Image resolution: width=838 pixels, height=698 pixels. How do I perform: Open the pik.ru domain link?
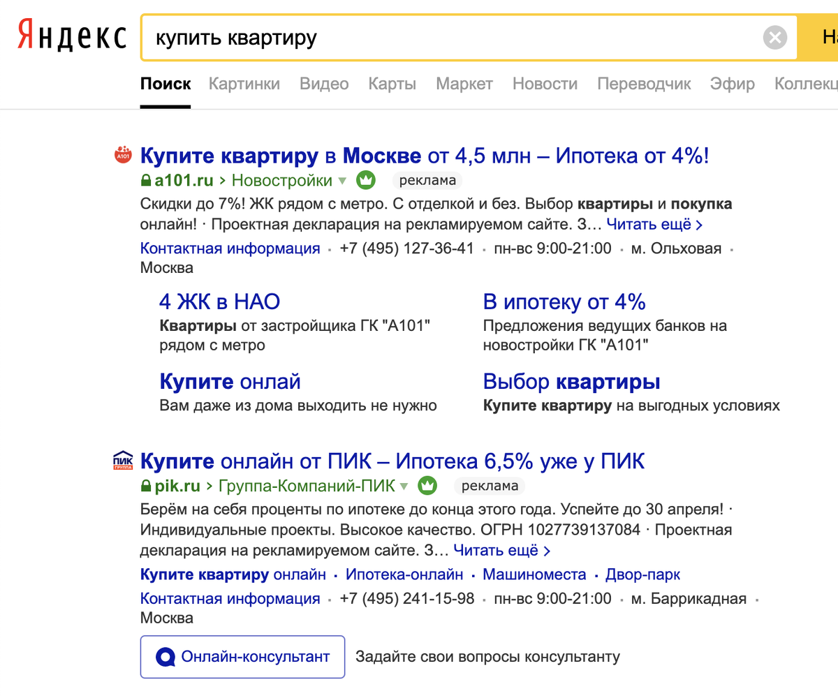177,486
